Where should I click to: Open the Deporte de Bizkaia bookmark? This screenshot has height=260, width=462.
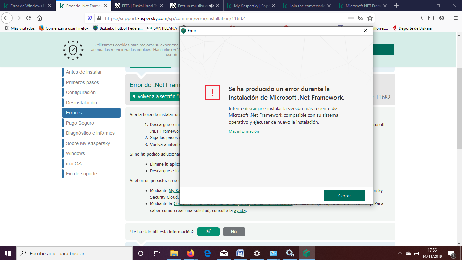tap(412, 28)
